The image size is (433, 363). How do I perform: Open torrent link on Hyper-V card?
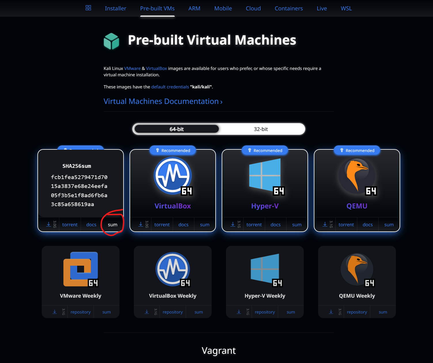tap(254, 225)
